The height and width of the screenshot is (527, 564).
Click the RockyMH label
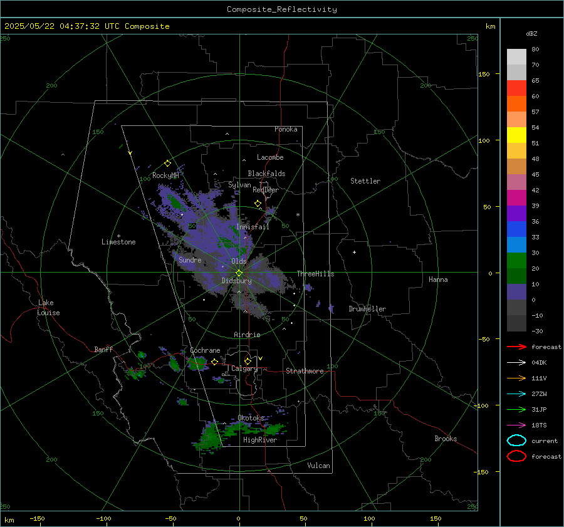(x=165, y=175)
